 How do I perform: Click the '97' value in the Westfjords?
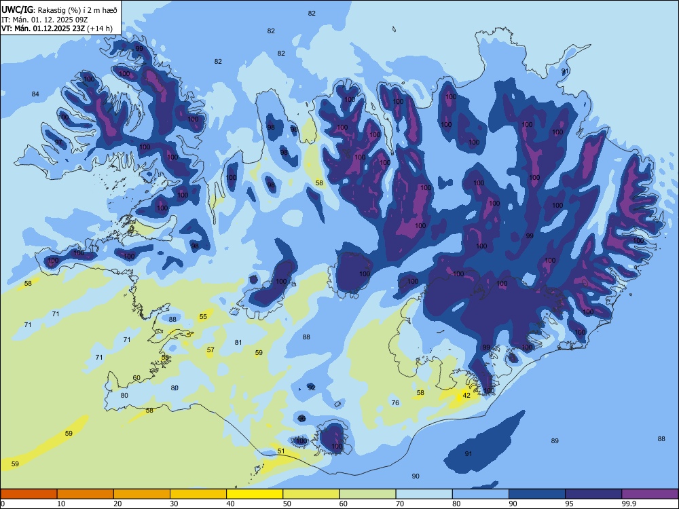[x=58, y=142]
